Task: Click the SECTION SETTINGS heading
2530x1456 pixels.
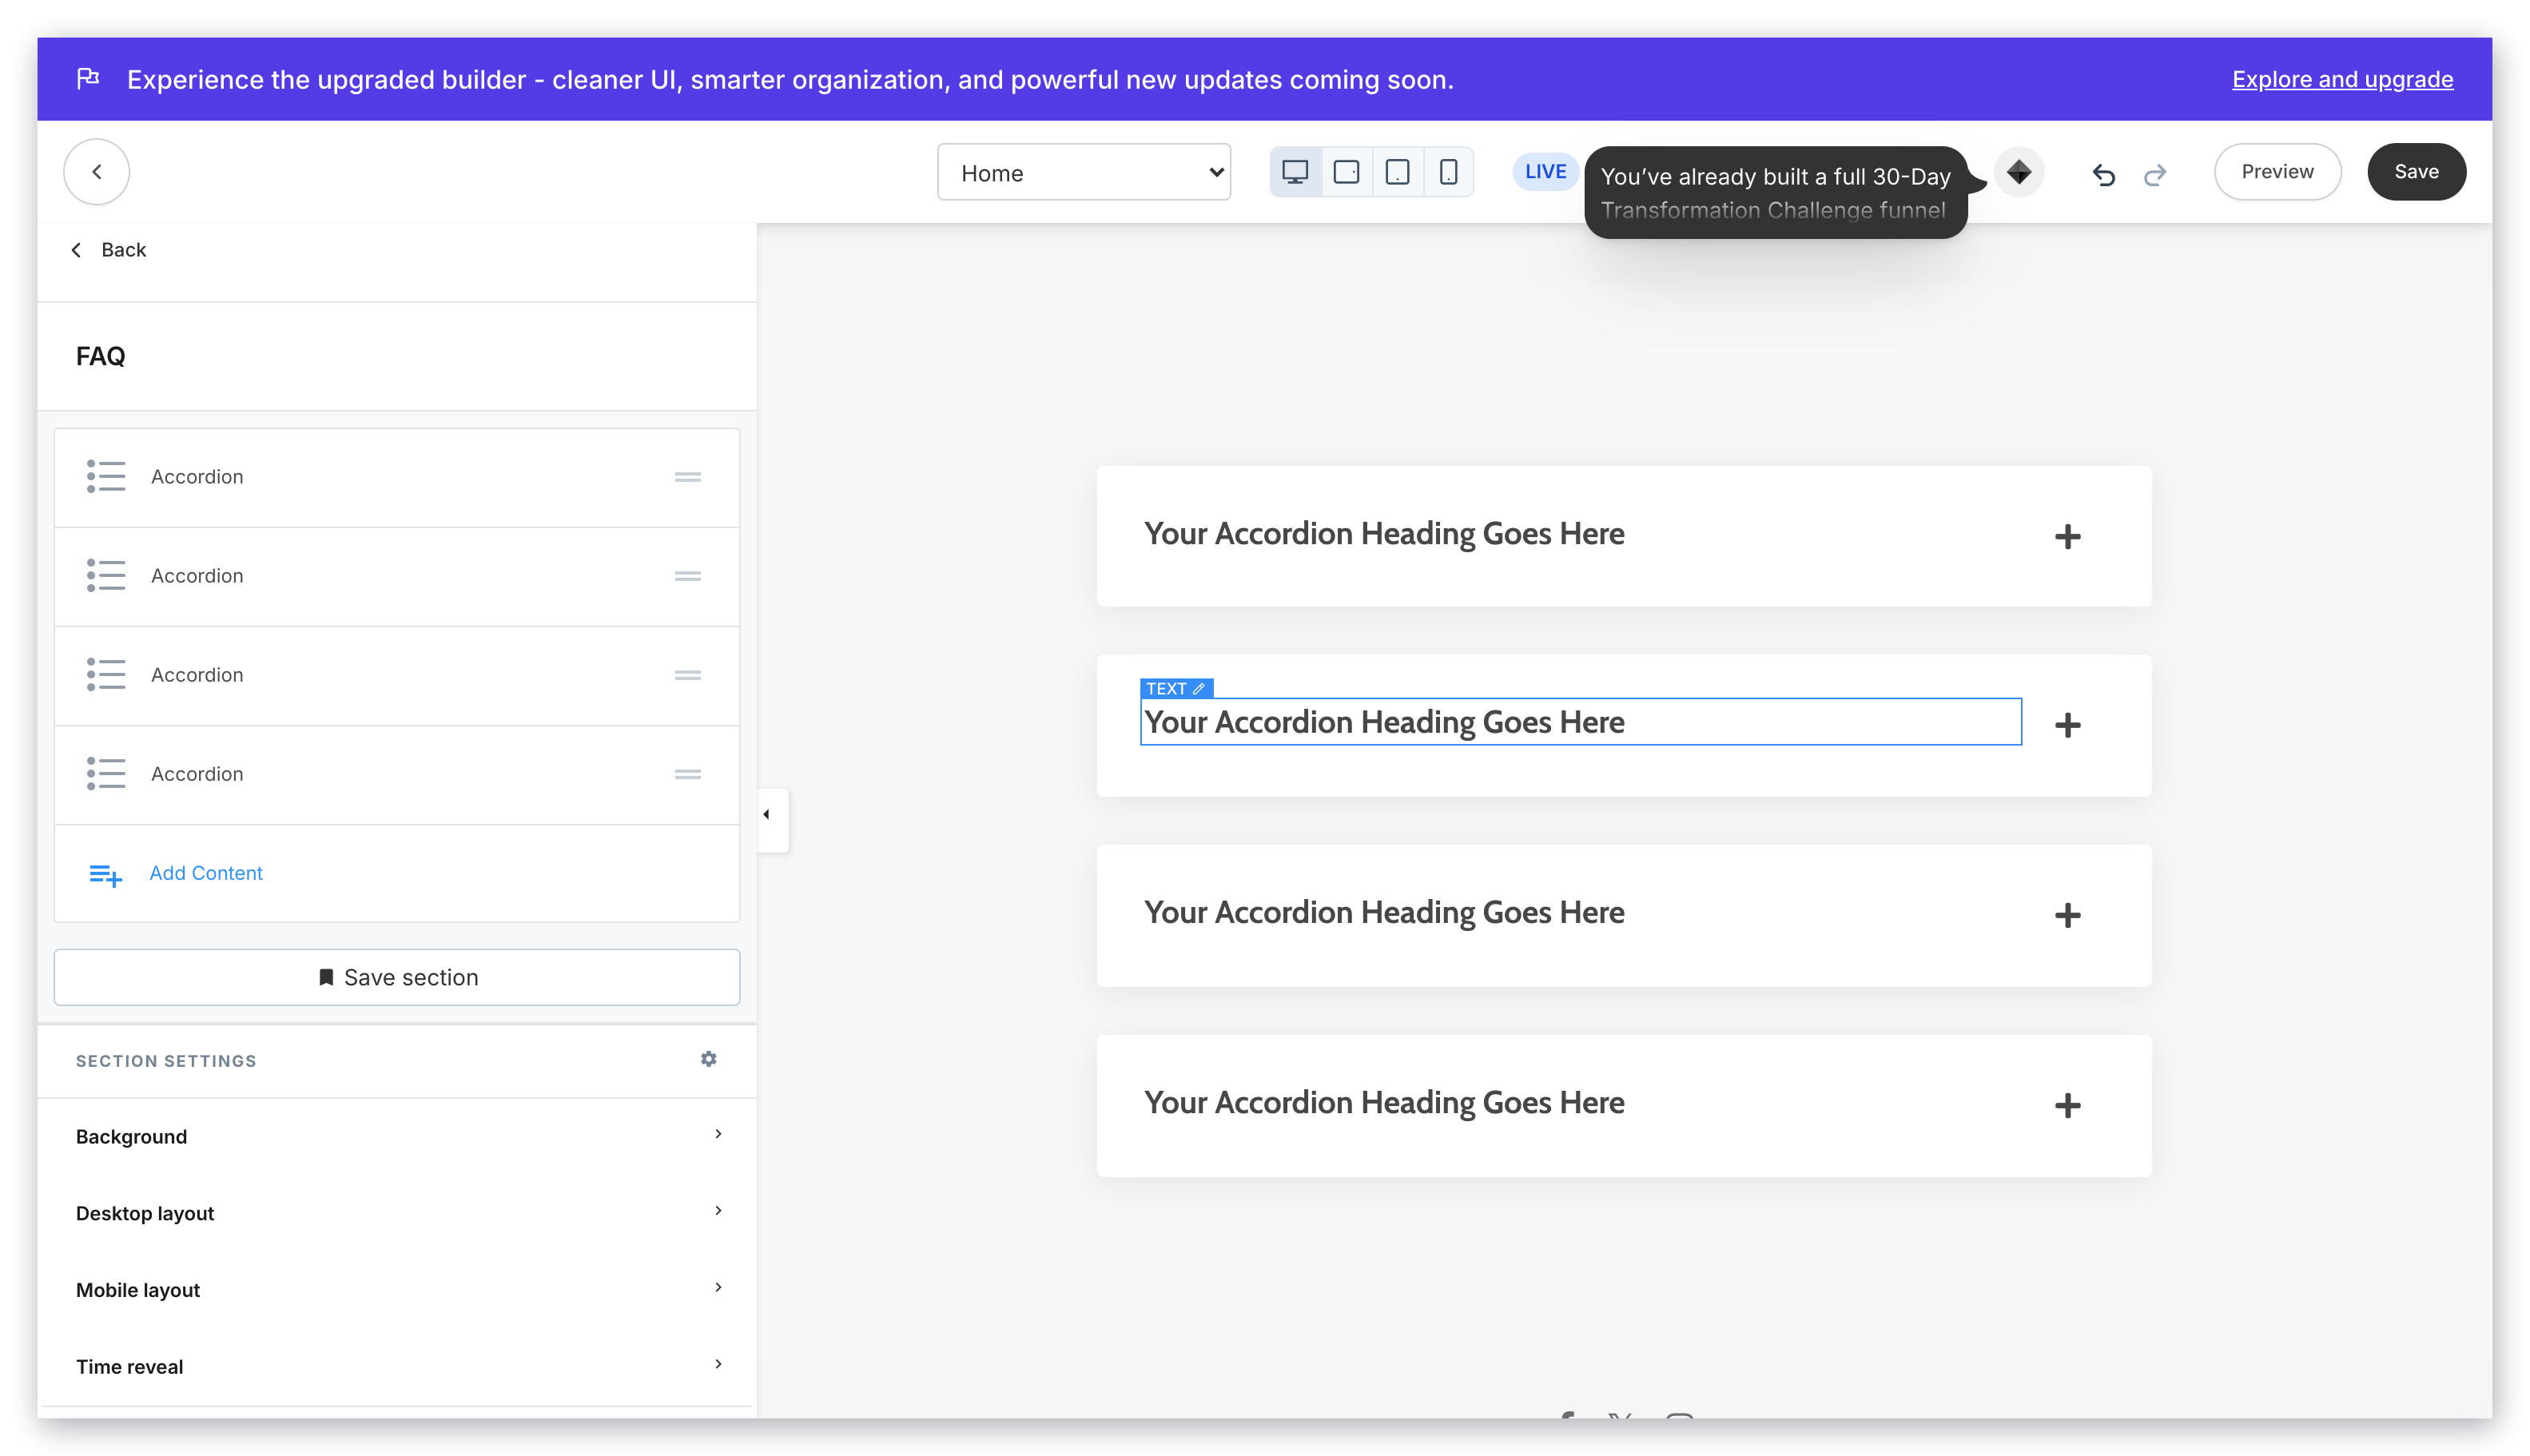Action: 166,1061
